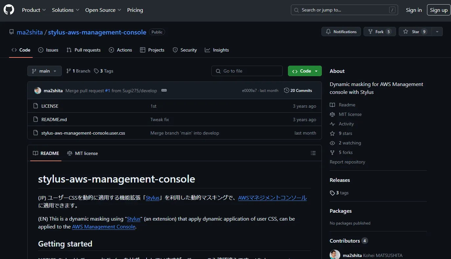Click the star icon beside 9 stars
Image resolution: width=451 pixels, height=259 pixels.
coord(332,133)
